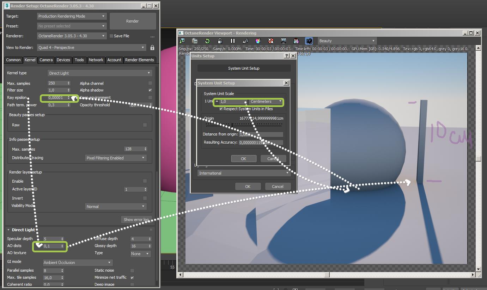The image size is (487, 290).
Task: Disable the Alpha shadow checkbox
Action: point(150,90)
